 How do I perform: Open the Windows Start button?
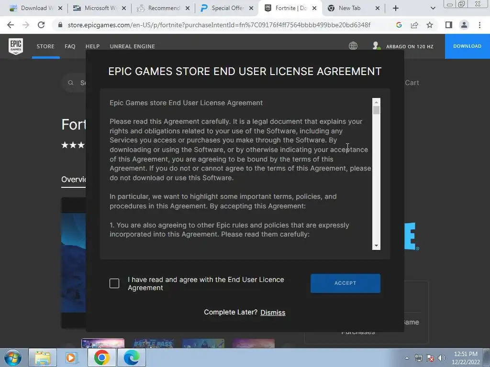click(12, 357)
